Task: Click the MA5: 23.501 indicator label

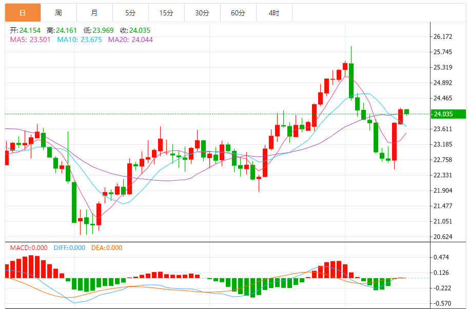Action: pyautogui.click(x=30, y=40)
